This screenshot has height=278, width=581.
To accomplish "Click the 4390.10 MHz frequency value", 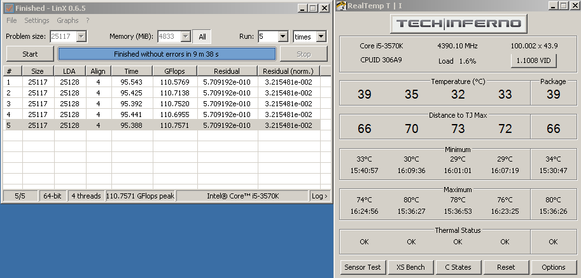I will pos(458,46).
